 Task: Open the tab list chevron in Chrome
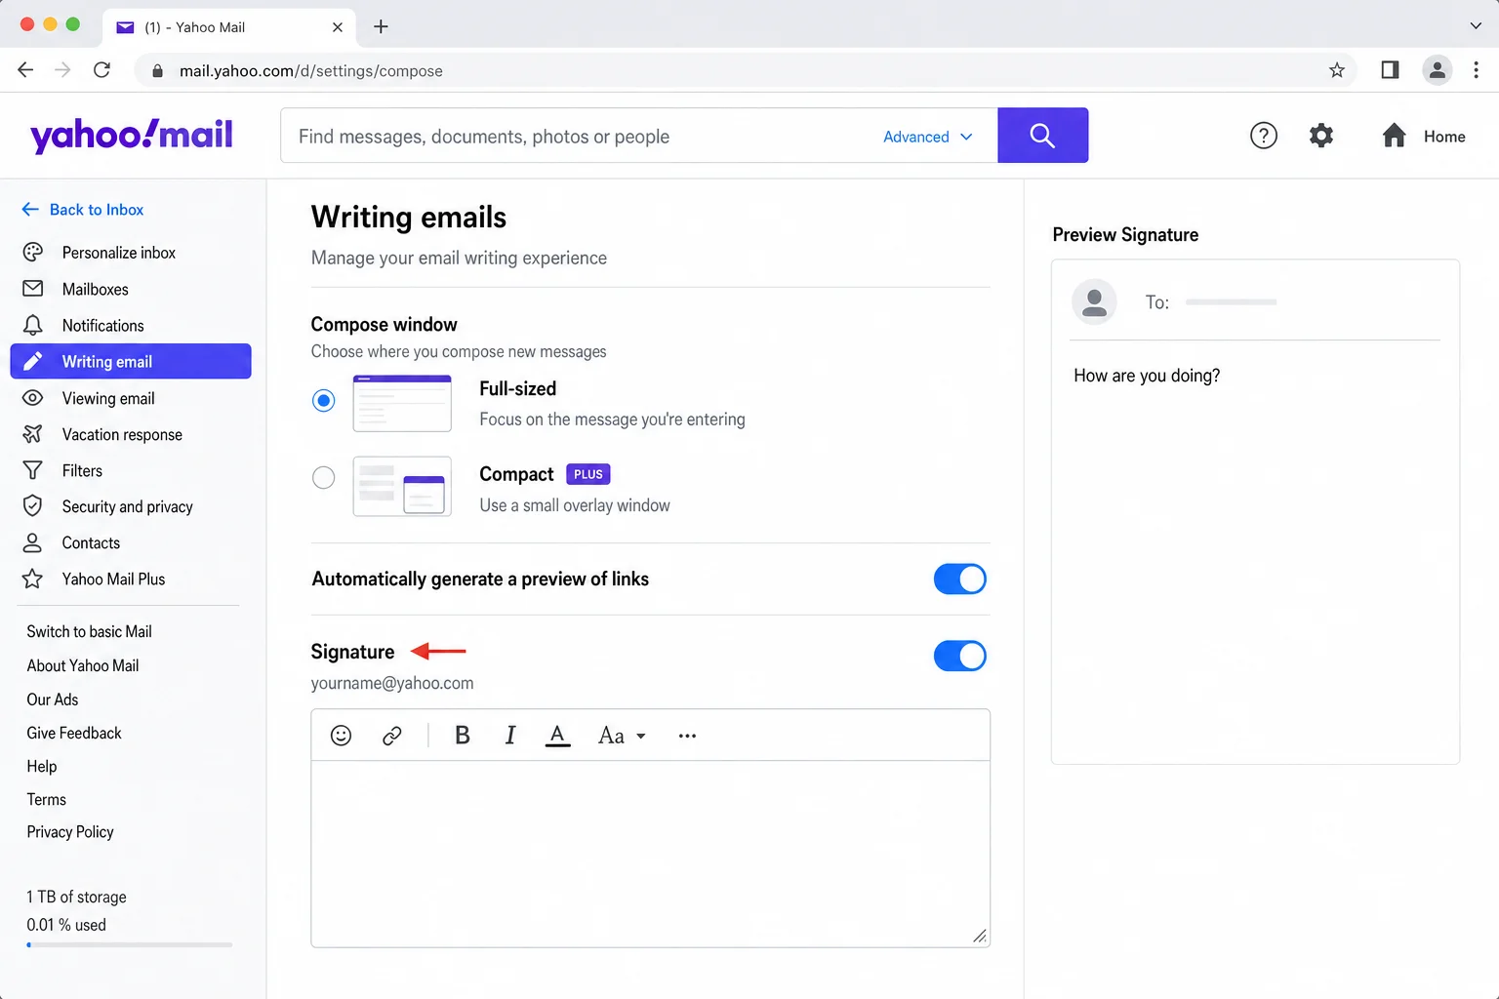coord(1476,26)
